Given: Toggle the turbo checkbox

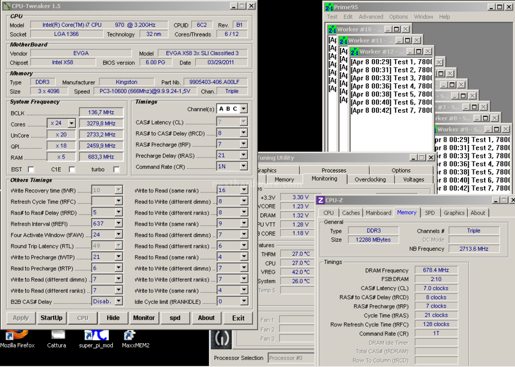Looking at the screenshot, I should coord(116,169).
